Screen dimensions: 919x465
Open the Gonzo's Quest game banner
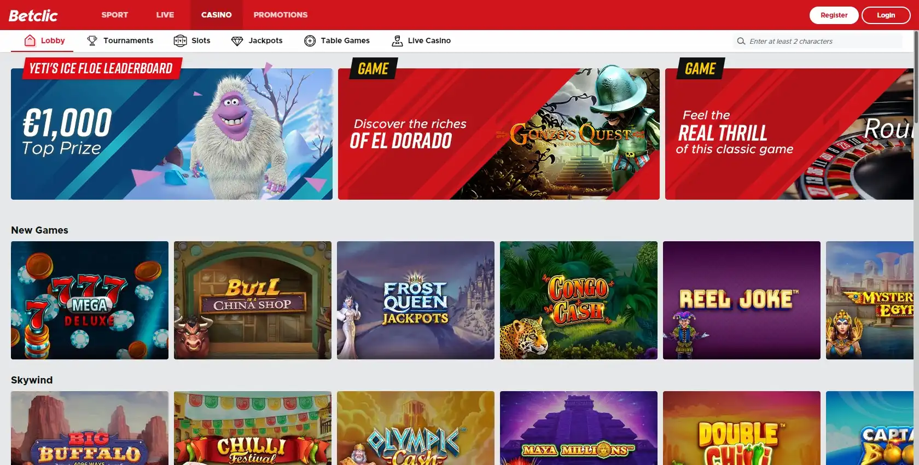(x=498, y=134)
